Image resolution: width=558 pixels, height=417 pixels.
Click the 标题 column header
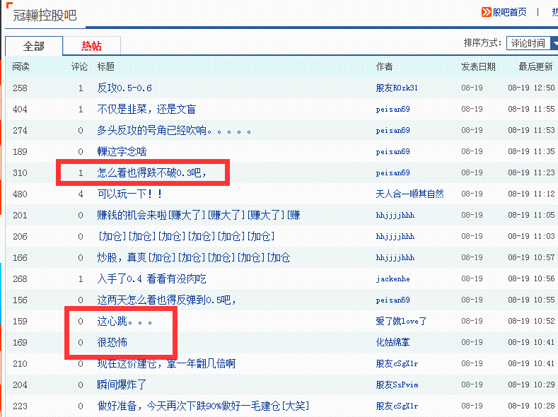click(x=105, y=66)
